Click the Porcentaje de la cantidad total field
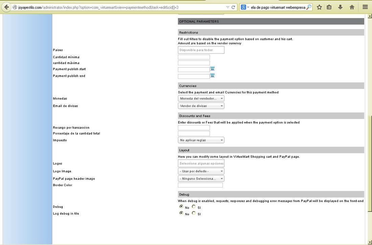Image resolution: width=372 pixels, height=245 pixels. click(194, 133)
